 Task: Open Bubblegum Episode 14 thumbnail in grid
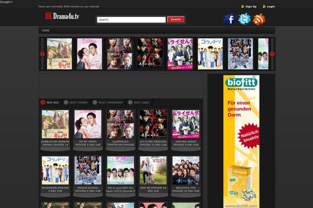click(55, 124)
